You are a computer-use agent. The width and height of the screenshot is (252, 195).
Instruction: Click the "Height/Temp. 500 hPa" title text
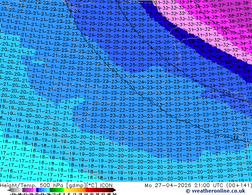(33, 185)
